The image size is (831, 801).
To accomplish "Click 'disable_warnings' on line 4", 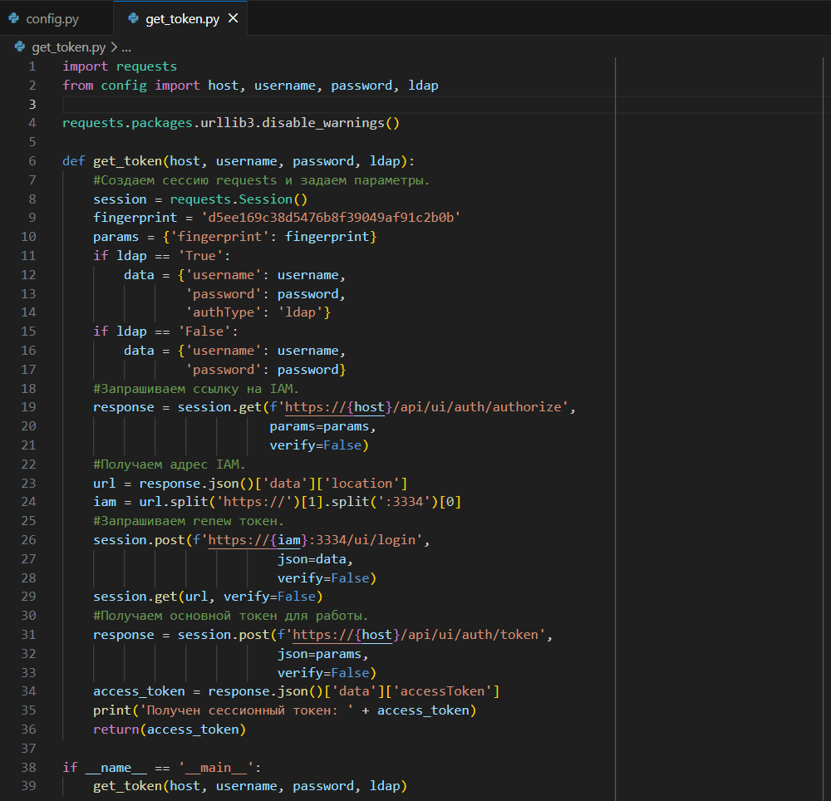I will click(322, 123).
